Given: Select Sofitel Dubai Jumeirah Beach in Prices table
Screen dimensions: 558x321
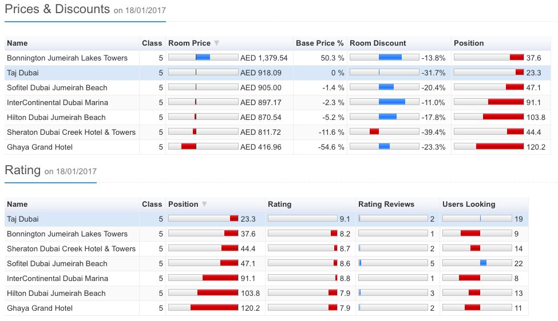Looking at the screenshot, I should click(x=57, y=88).
